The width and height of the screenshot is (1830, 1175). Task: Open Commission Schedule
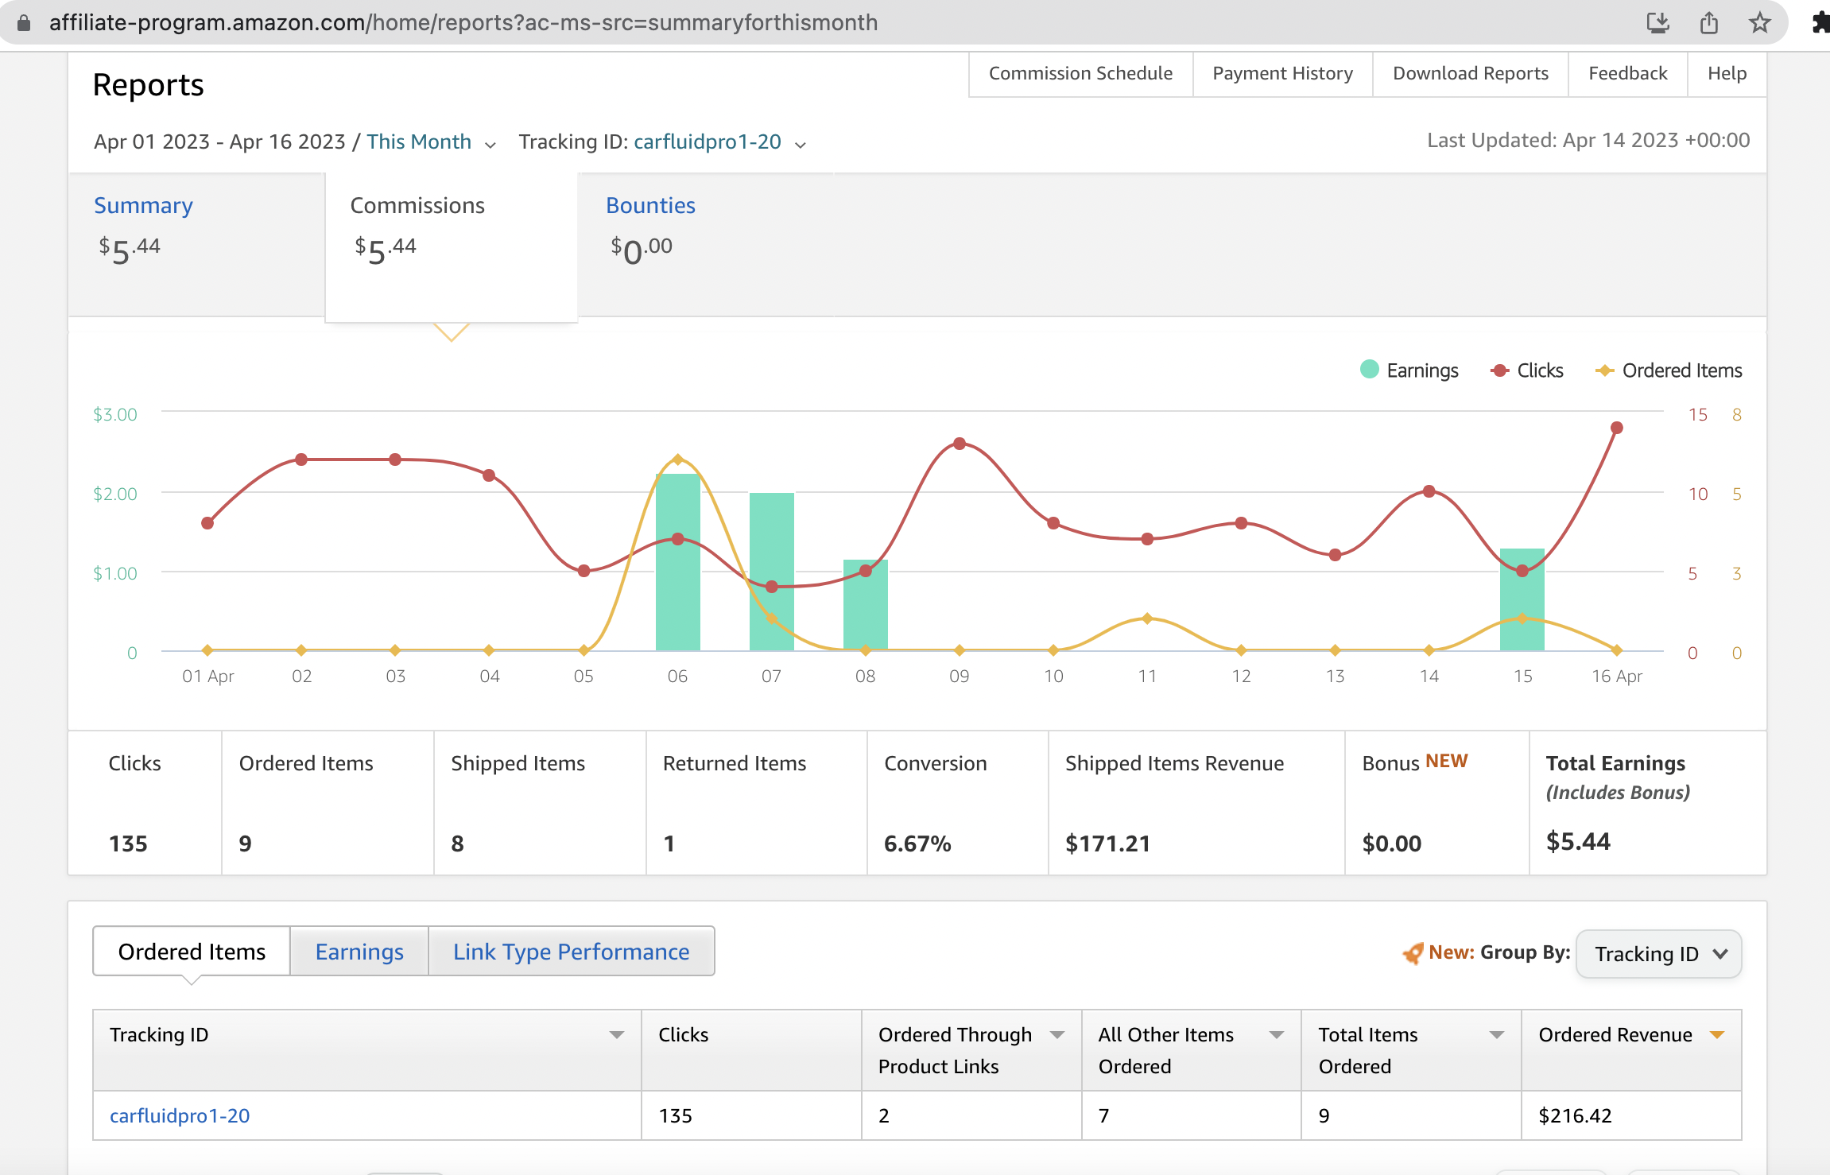[x=1080, y=73]
